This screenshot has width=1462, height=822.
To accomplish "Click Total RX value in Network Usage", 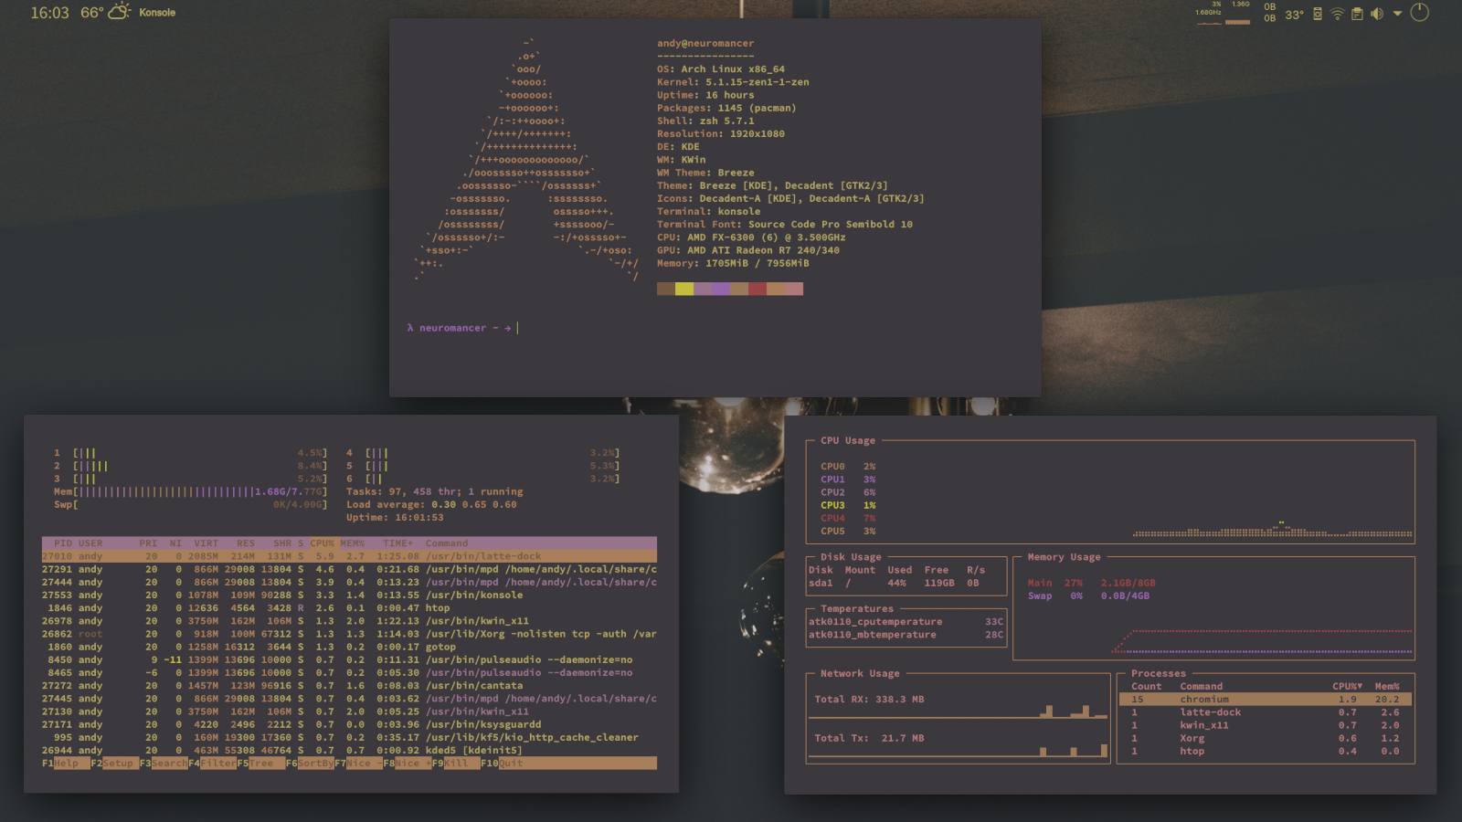I will [900, 700].
